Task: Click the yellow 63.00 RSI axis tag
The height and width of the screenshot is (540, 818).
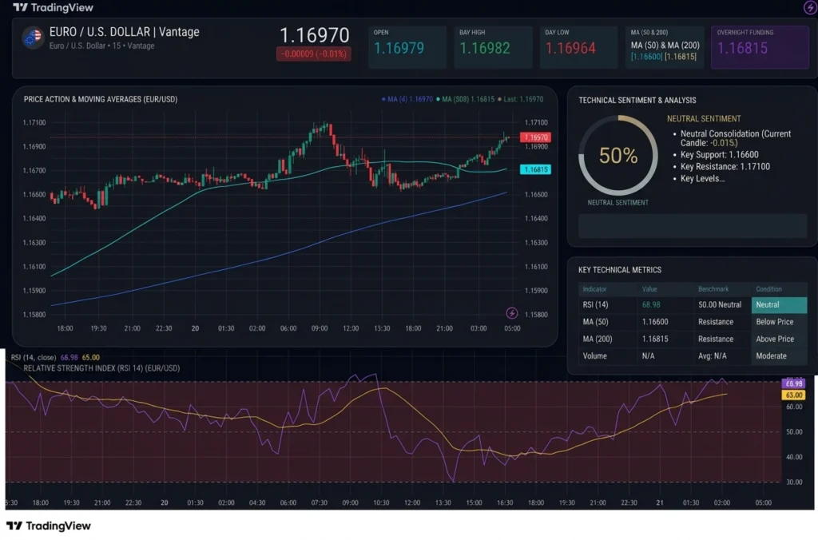Action: 793,395
